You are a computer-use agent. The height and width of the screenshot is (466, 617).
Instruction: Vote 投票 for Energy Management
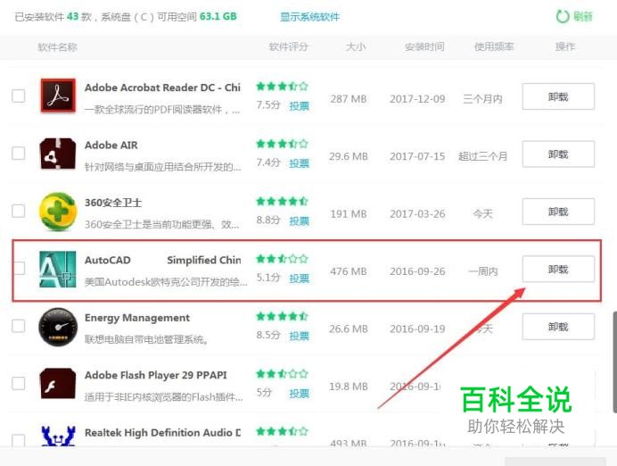[299, 336]
